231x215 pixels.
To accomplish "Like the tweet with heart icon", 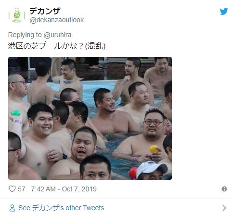I will click(x=12, y=189).
